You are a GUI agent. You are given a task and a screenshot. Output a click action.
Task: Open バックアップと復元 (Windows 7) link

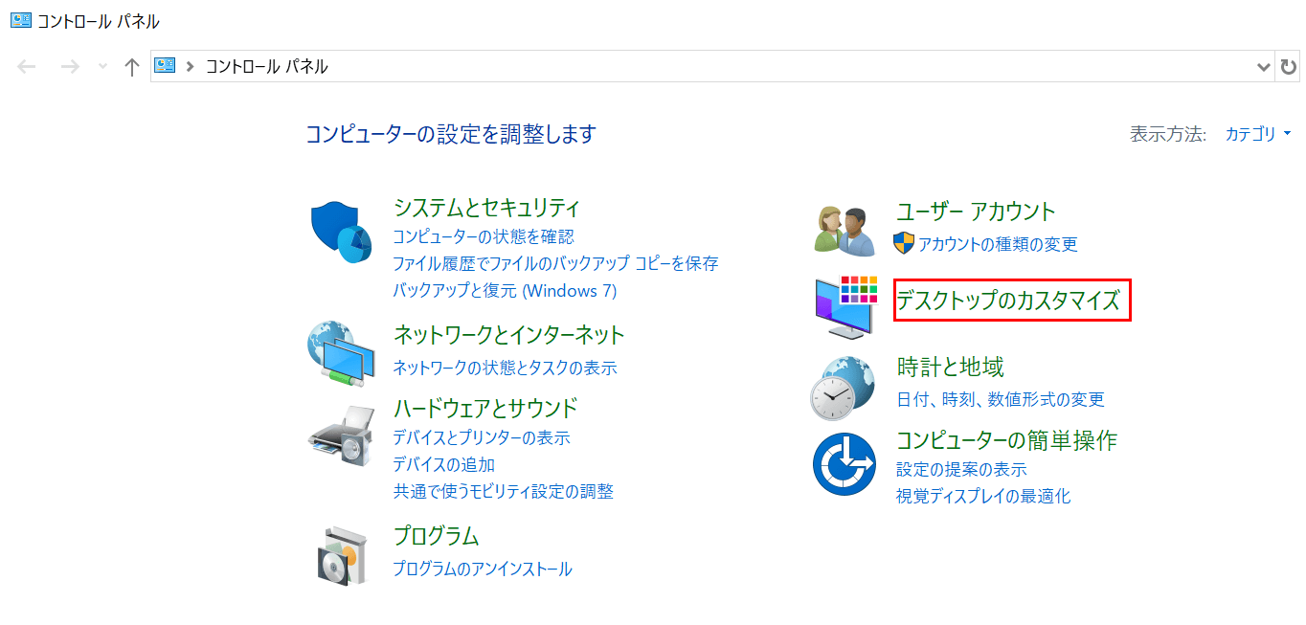505,290
